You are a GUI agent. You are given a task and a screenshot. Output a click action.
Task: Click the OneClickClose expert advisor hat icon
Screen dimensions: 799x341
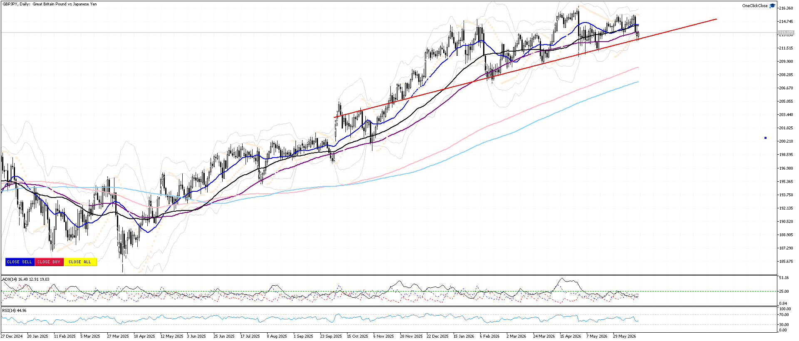tap(772, 6)
